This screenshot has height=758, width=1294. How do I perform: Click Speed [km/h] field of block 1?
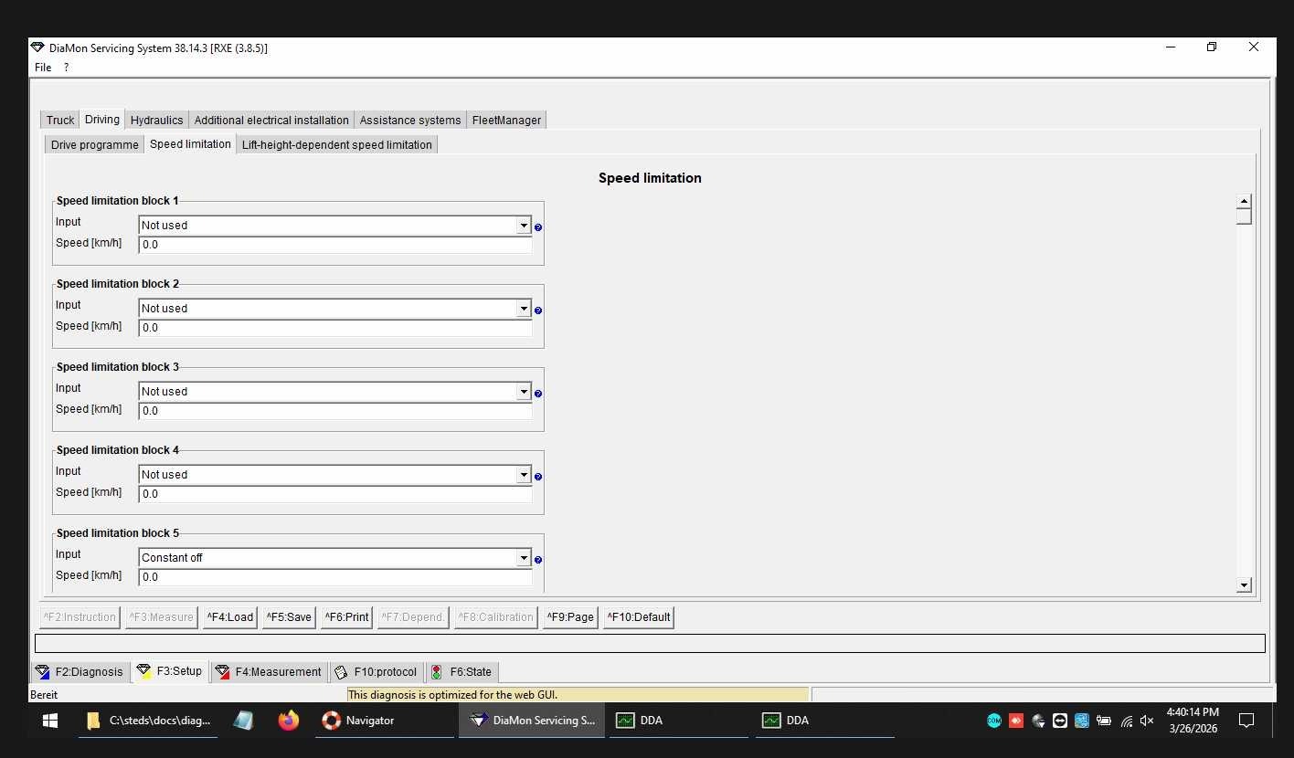click(335, 246)
